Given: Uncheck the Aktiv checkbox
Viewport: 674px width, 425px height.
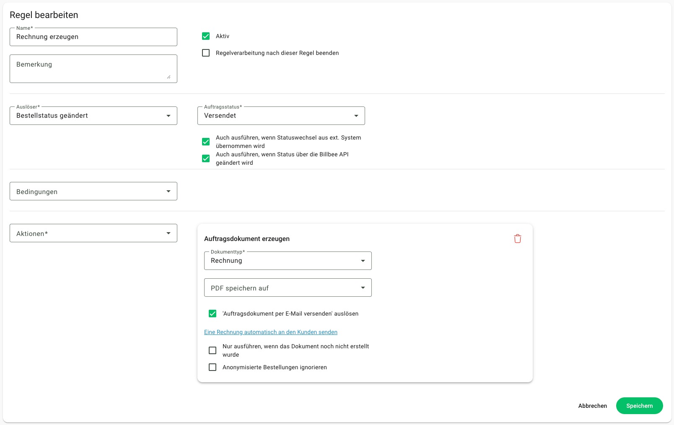Looking at the screenshot, I should point(206,36).
